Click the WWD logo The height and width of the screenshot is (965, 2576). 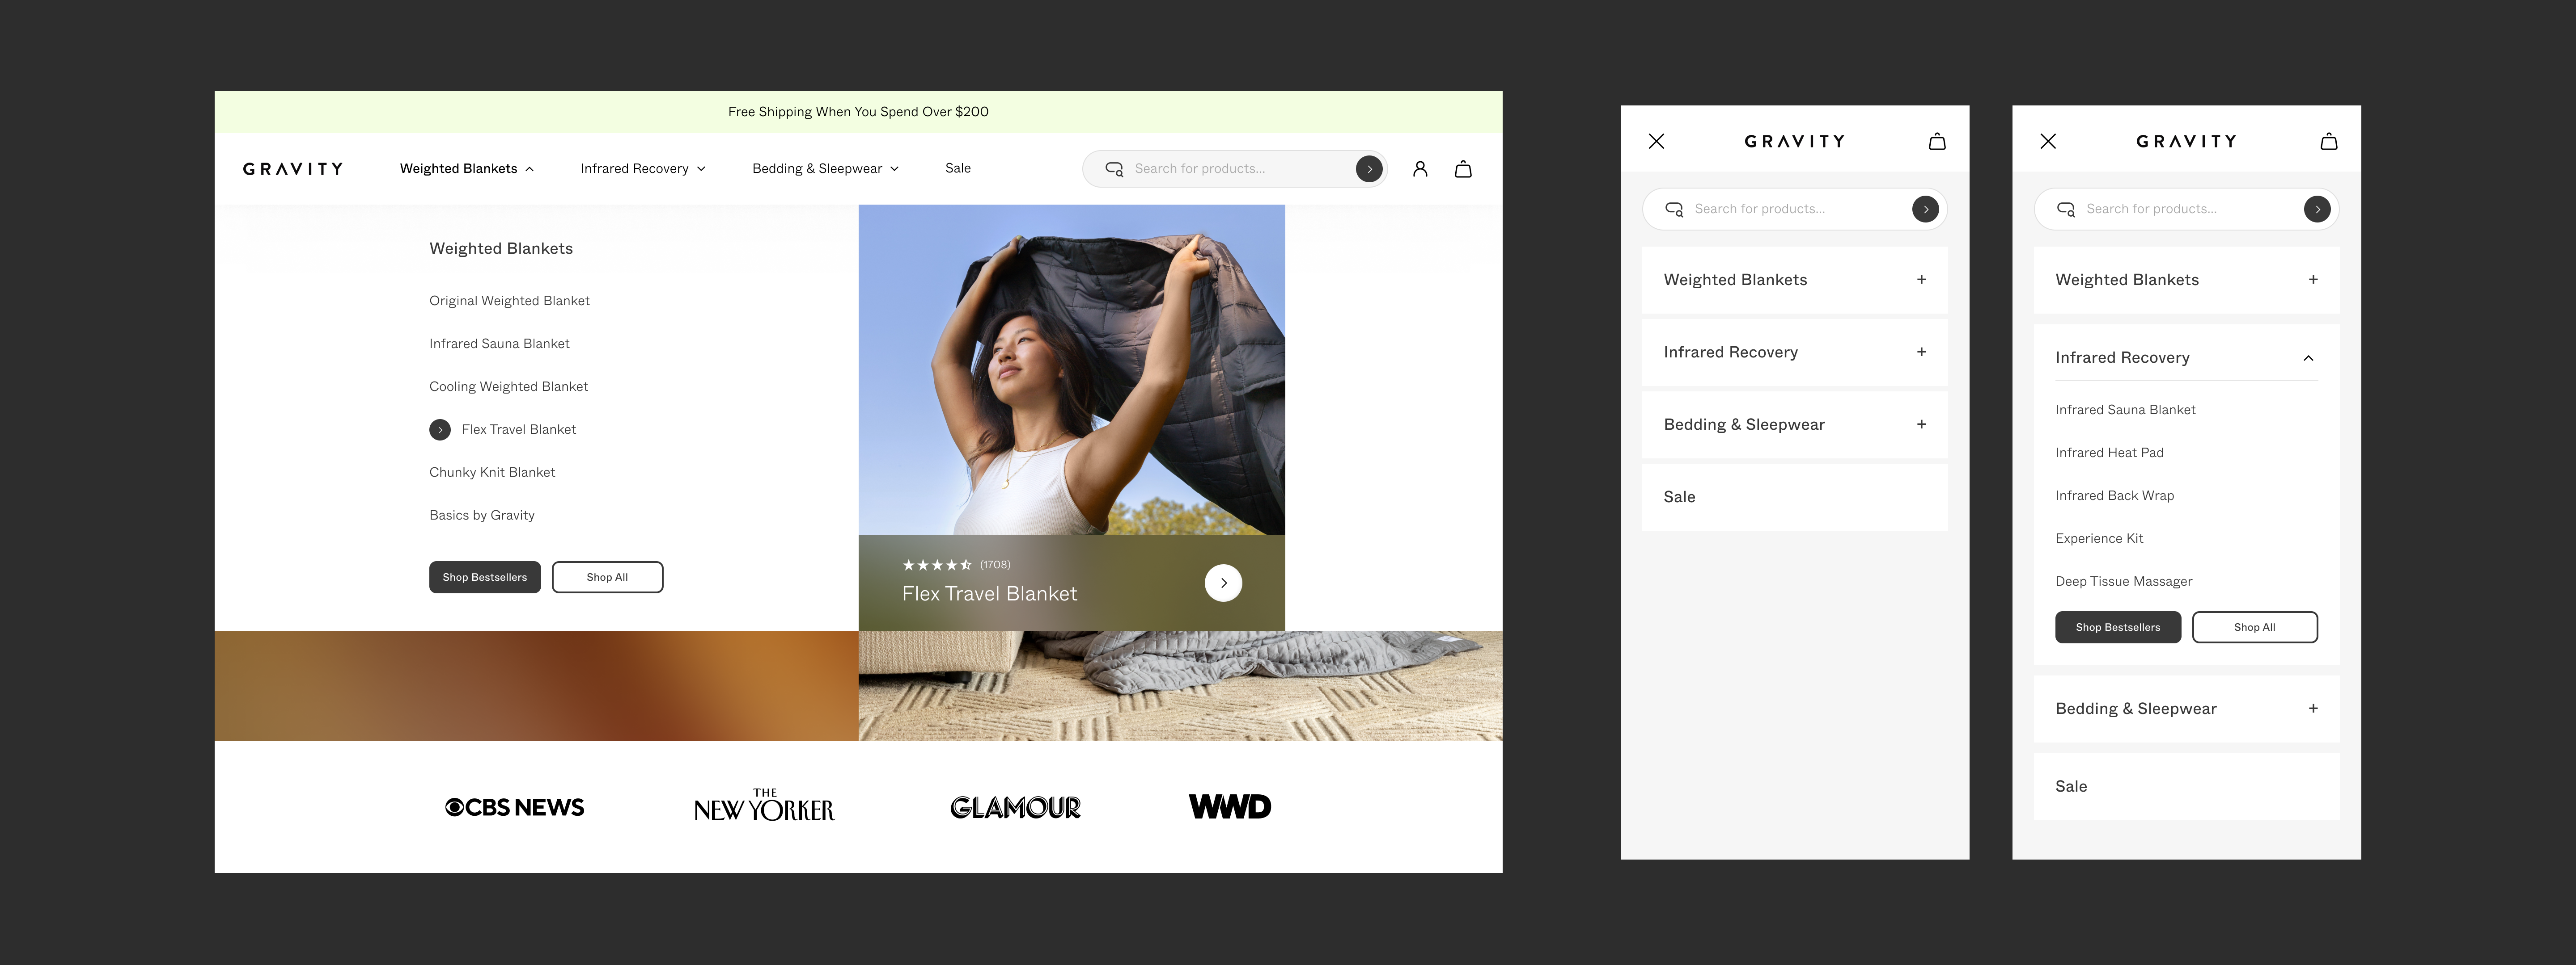[1230, 806]
